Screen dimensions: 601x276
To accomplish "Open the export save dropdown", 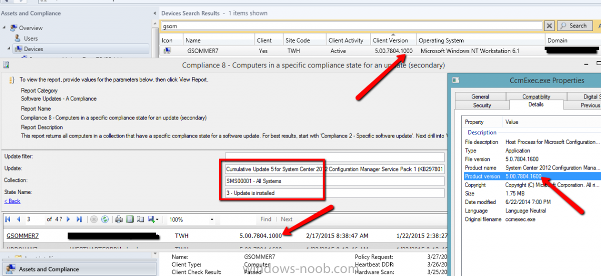I will [x=153, y=219].
